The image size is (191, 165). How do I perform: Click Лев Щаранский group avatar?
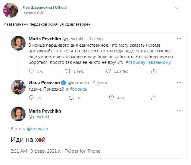[x=11, y=10]
